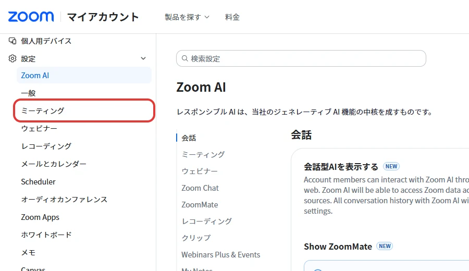Viewport: 469px width, 271px height.
Task: Select the 会話 section tab
Action: tap(189, 138)
